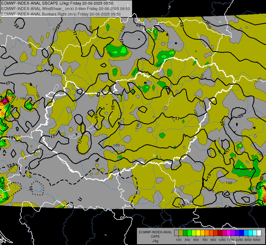Select the bright magenta legend swatch
Screen dimensions: 266x245
(229, 233)
